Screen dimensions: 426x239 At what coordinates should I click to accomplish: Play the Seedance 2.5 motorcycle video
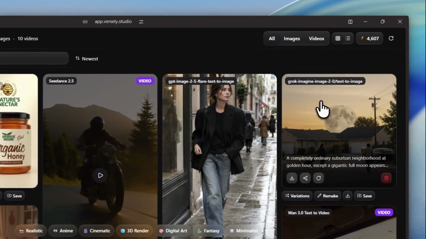[x=100, y=175]
